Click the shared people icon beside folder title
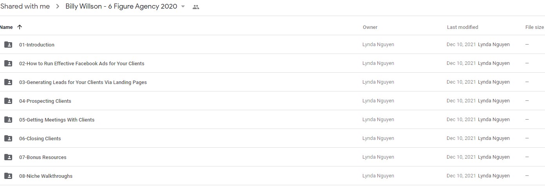The image size is (545, 186). pos(196,7)
